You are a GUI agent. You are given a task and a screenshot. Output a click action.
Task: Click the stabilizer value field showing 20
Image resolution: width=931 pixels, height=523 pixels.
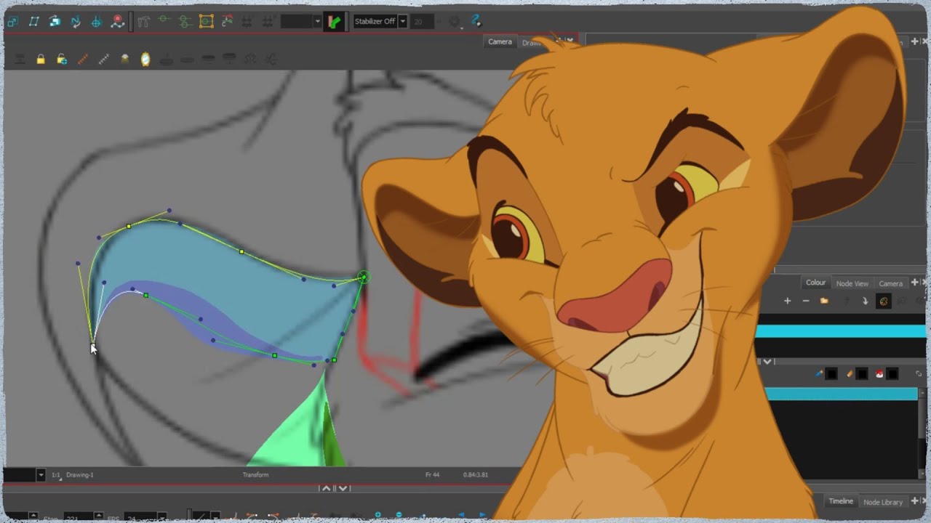coord(422,22)
